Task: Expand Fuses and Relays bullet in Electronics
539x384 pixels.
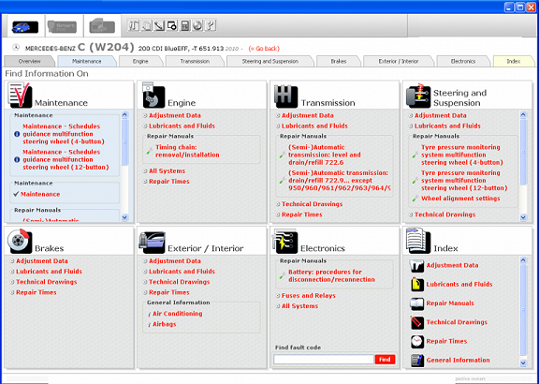Action: tap(278, 296)
